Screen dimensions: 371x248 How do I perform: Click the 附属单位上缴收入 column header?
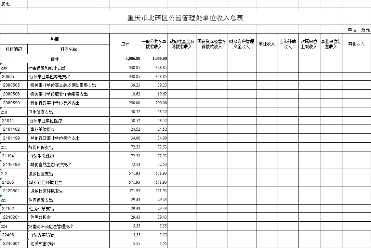(309, 44)
